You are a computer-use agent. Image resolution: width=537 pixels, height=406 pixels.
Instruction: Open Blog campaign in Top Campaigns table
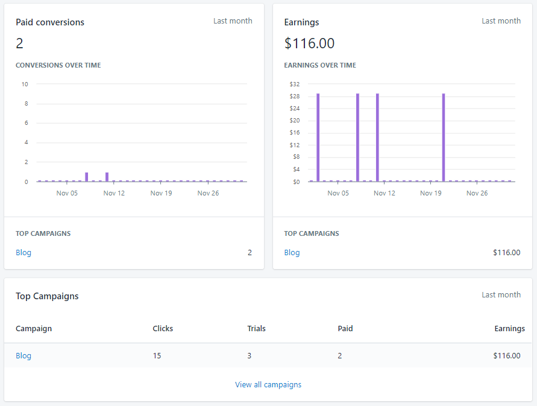(24, 355)
